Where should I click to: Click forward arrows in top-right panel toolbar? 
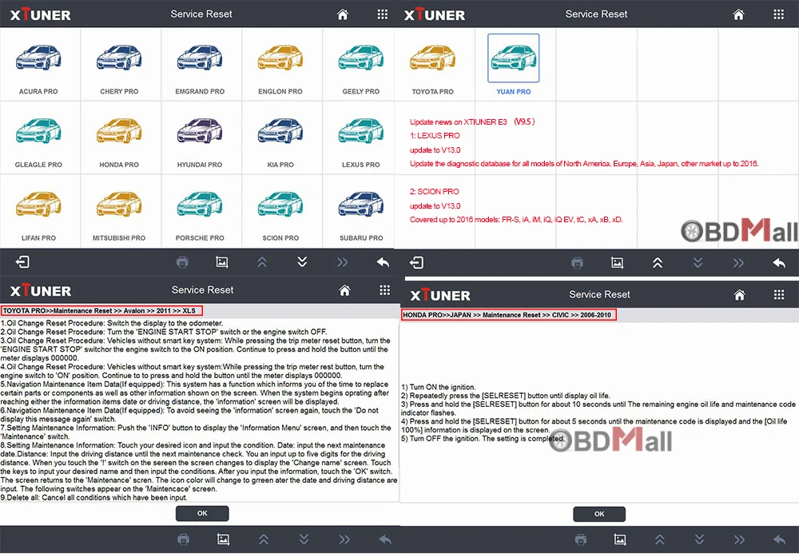(738, 263)
